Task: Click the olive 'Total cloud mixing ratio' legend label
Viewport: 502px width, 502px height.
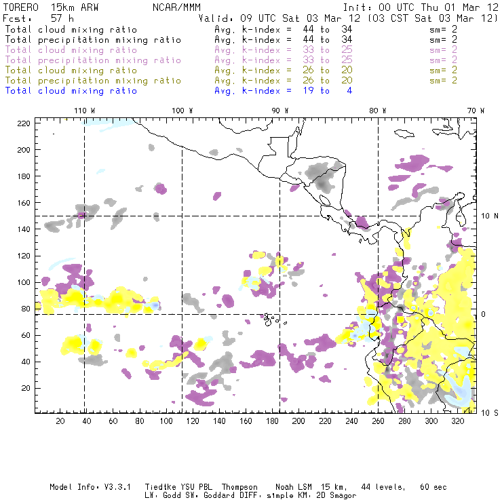Action: pos(71,71)
